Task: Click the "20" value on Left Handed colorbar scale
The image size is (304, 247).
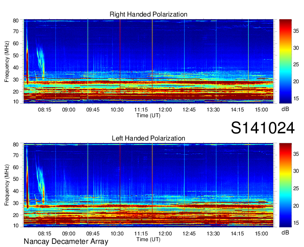Action: tap(296, 206)
